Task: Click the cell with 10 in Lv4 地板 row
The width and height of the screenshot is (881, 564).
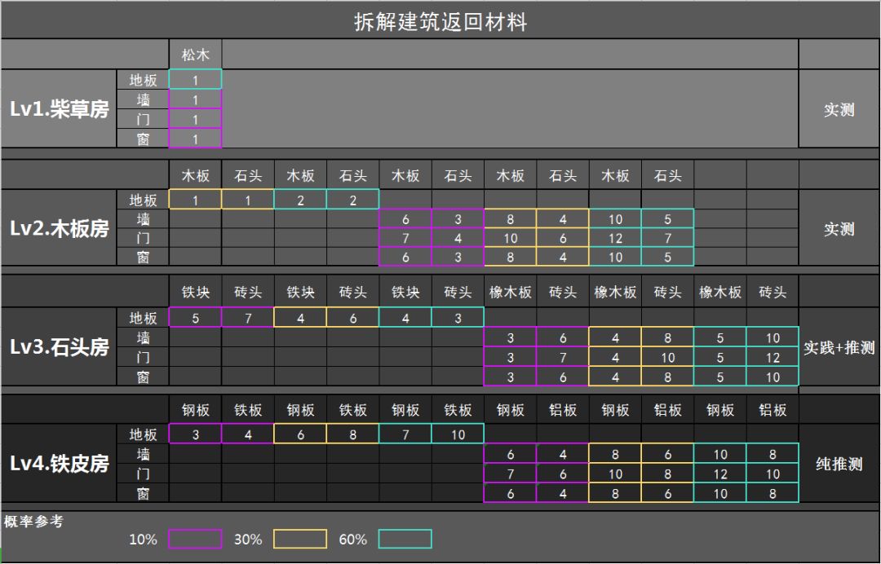Action: (458, 435)
